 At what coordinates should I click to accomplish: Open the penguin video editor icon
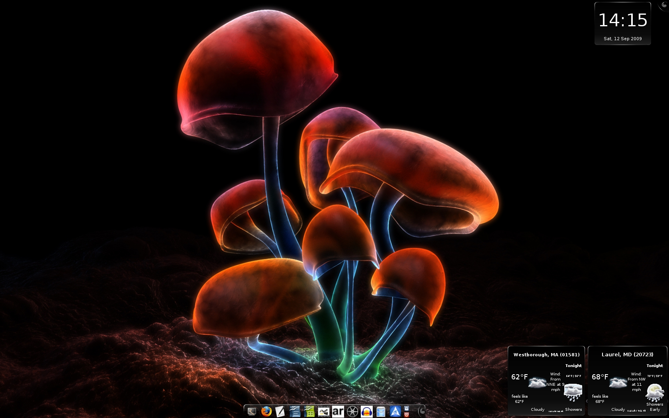point(323,412)
